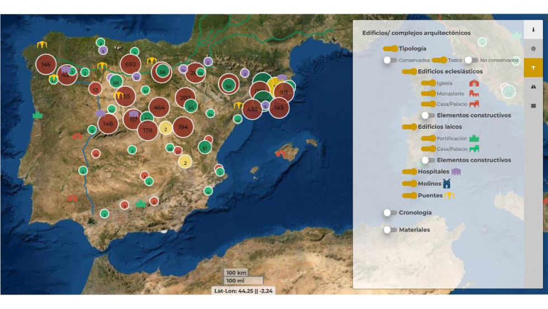Image resolution: width=548 pixels, height=309 pixels.
Task: Select the filter funnel sidebar tab
Action: 533,68
